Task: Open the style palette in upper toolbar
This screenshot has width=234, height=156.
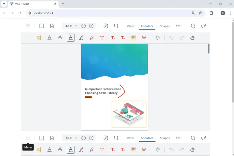Action: click(x=158, y=38)
